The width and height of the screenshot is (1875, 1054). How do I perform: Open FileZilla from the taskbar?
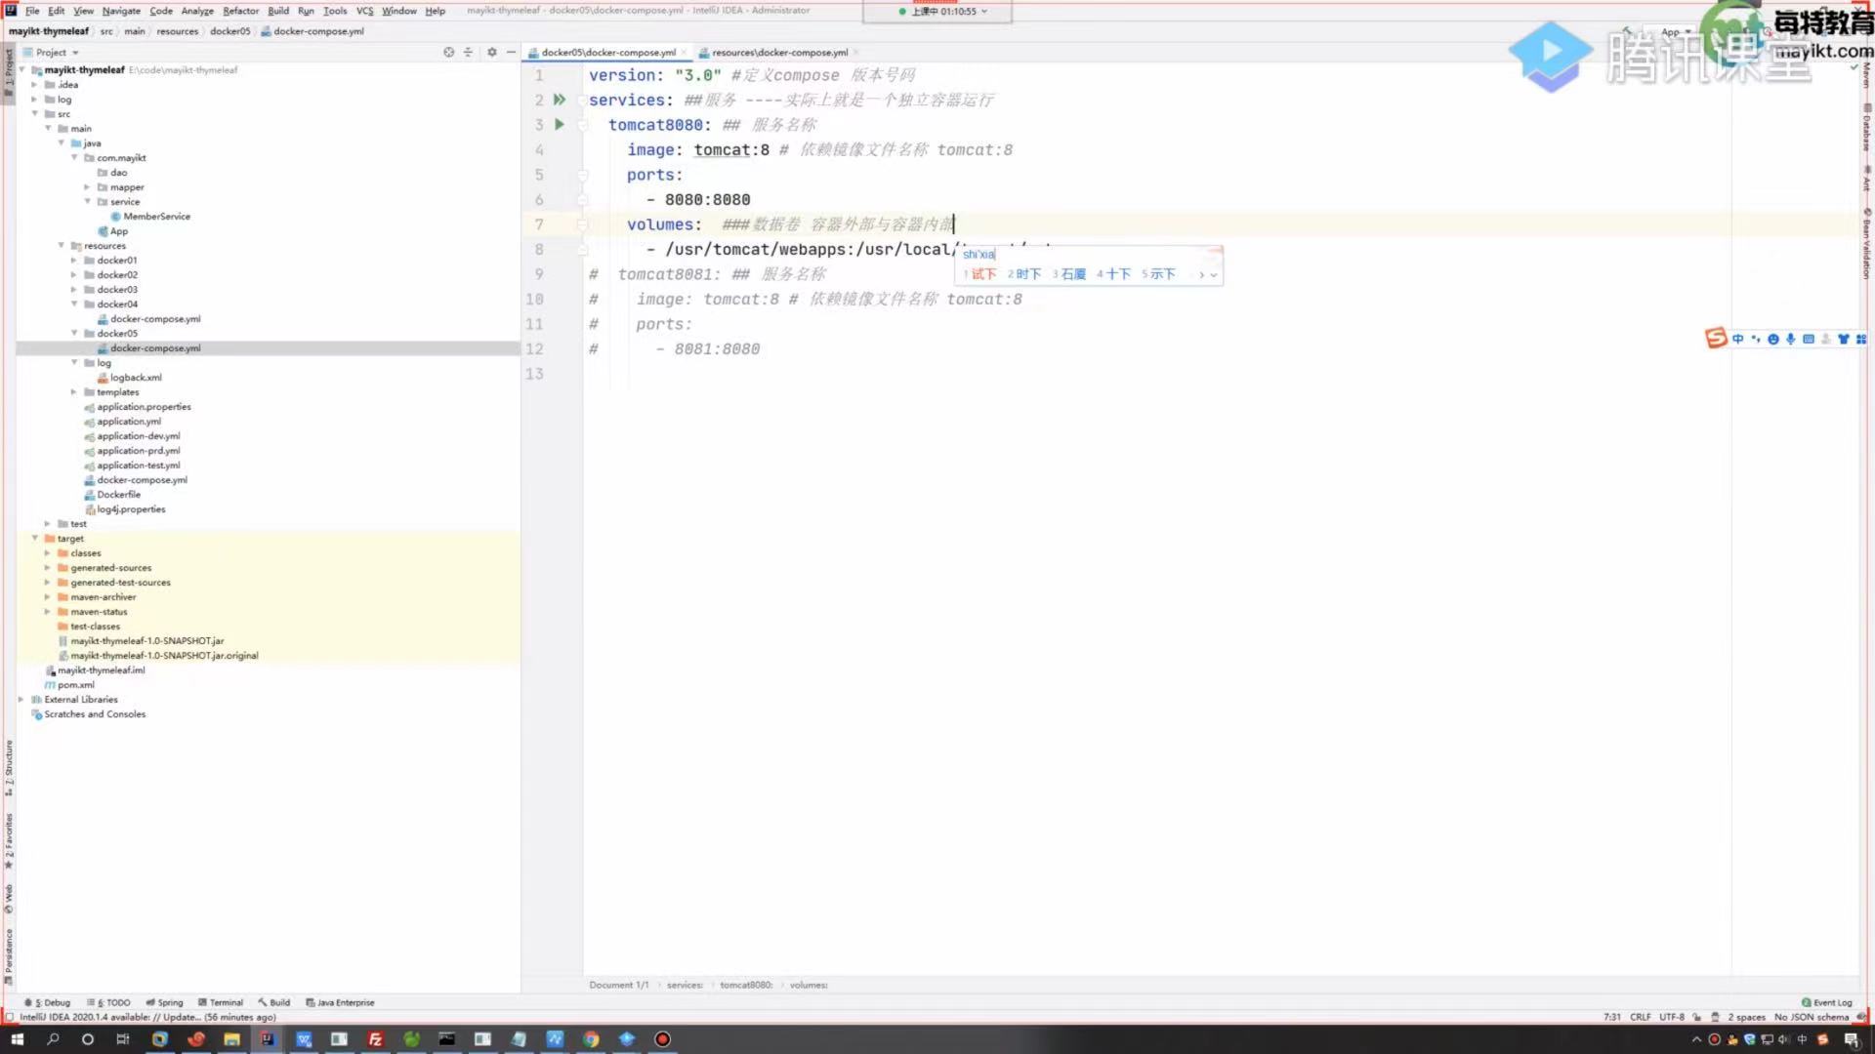pos(375,1039)
